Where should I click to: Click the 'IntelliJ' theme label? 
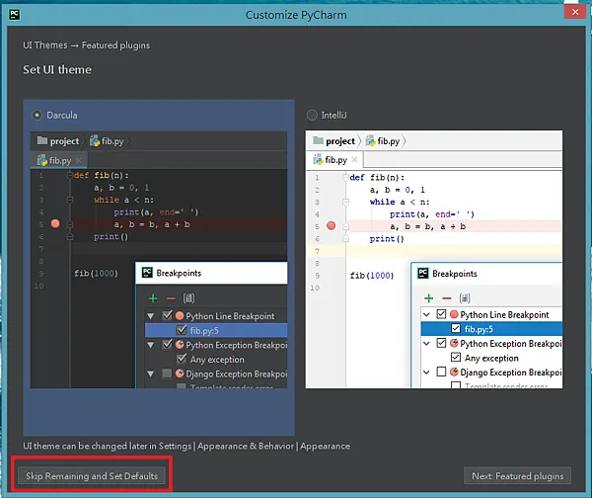point(333,115)
